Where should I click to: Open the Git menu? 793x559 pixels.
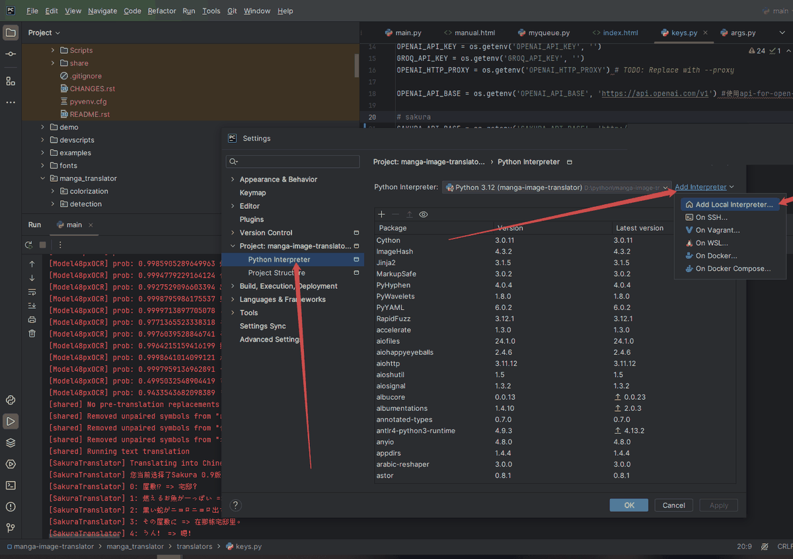click(x=232, y=11)
